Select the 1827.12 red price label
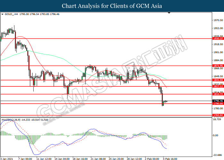The image size is (224, 160). (218, 86)
